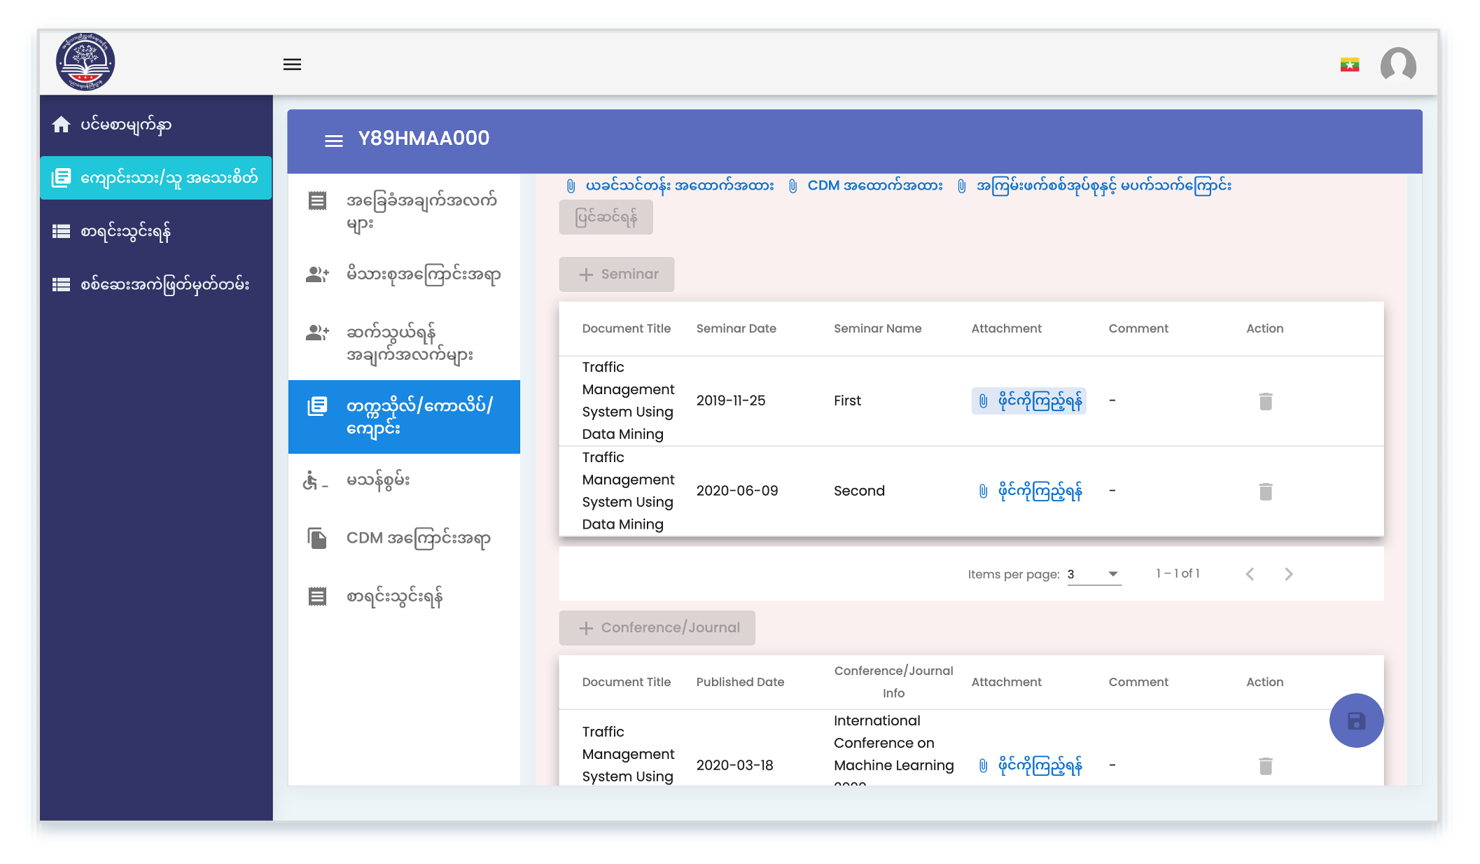
Task: Go to next page of seminars
Action: coord(1288,574)
